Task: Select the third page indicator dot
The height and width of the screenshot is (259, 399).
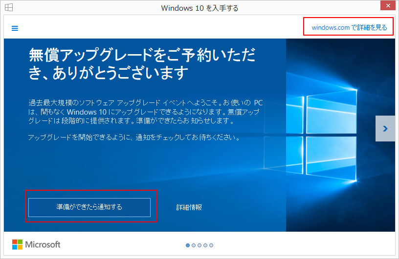Action: [199, 245]
